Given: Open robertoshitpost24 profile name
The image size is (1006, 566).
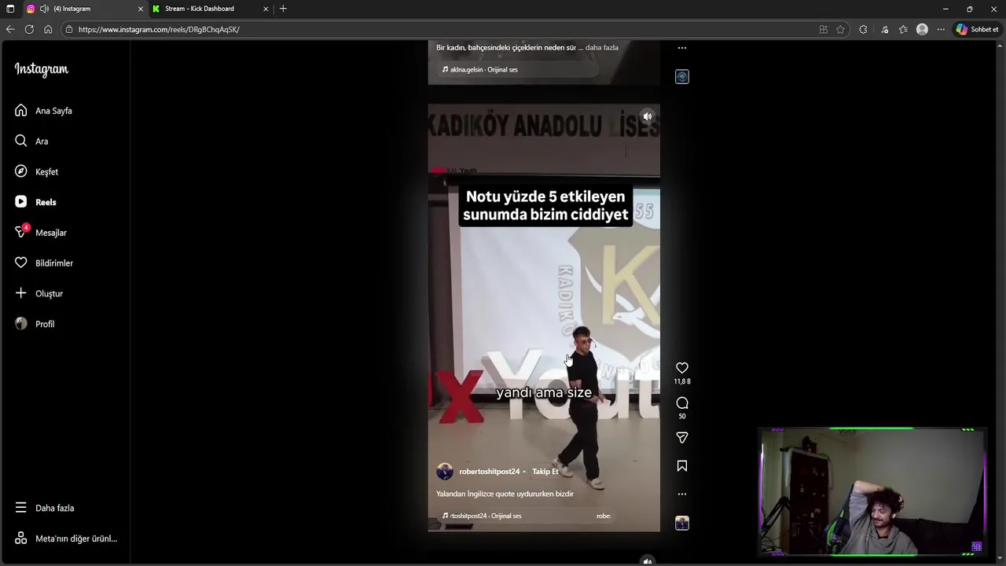Looking at the screenshot, I should 490,472.
